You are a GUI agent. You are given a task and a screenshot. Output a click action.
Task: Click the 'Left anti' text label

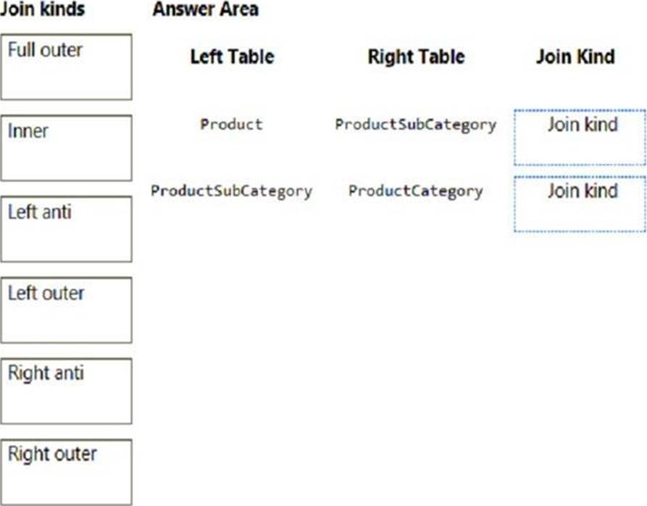click(x=40, y=212)
